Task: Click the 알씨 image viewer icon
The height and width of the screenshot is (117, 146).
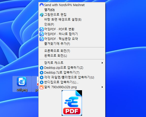Action: point(42,87)
